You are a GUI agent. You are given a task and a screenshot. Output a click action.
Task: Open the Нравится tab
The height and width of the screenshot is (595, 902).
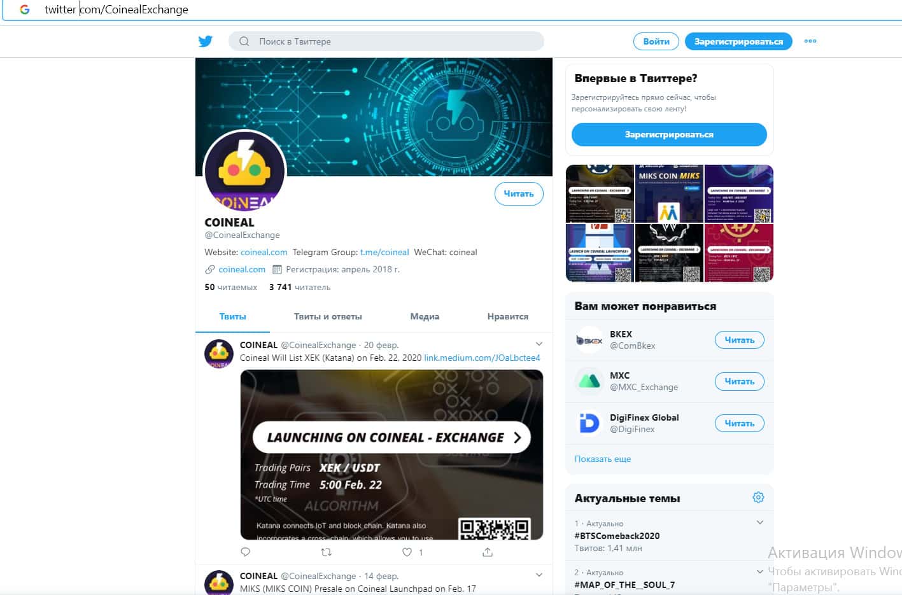tap(507, 316)
